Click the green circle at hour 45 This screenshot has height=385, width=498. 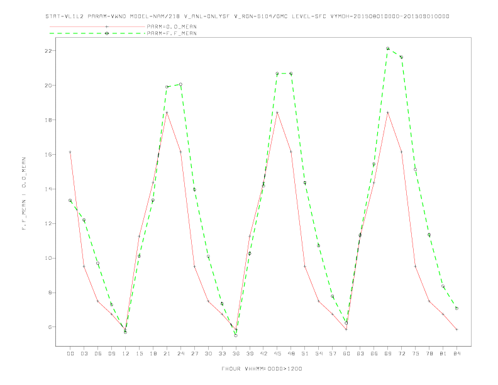point(277,74)
